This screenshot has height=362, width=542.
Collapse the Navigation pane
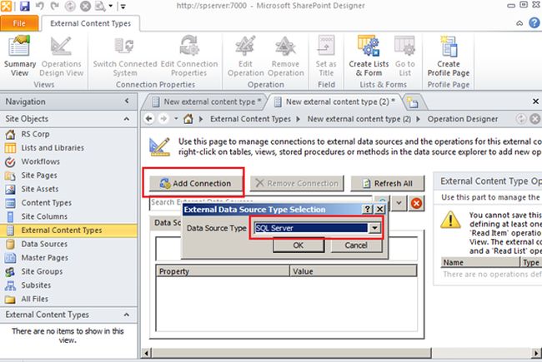pos(127,101)
